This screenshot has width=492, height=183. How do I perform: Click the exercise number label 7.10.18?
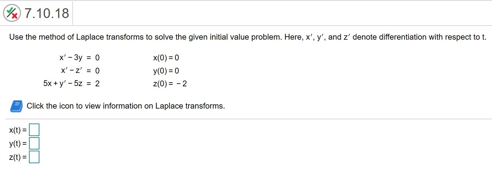coord(46,13)
